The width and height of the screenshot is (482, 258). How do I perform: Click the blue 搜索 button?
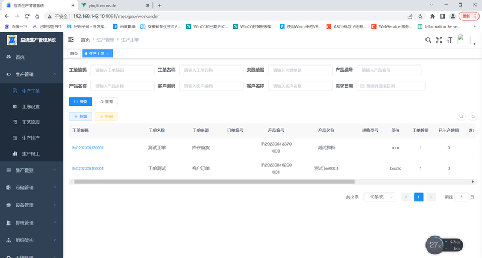[x=80, y=102]
